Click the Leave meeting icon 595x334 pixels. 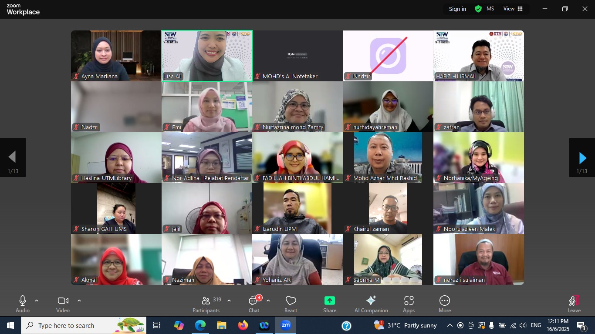pyautogui.click(x=574, y=301)
